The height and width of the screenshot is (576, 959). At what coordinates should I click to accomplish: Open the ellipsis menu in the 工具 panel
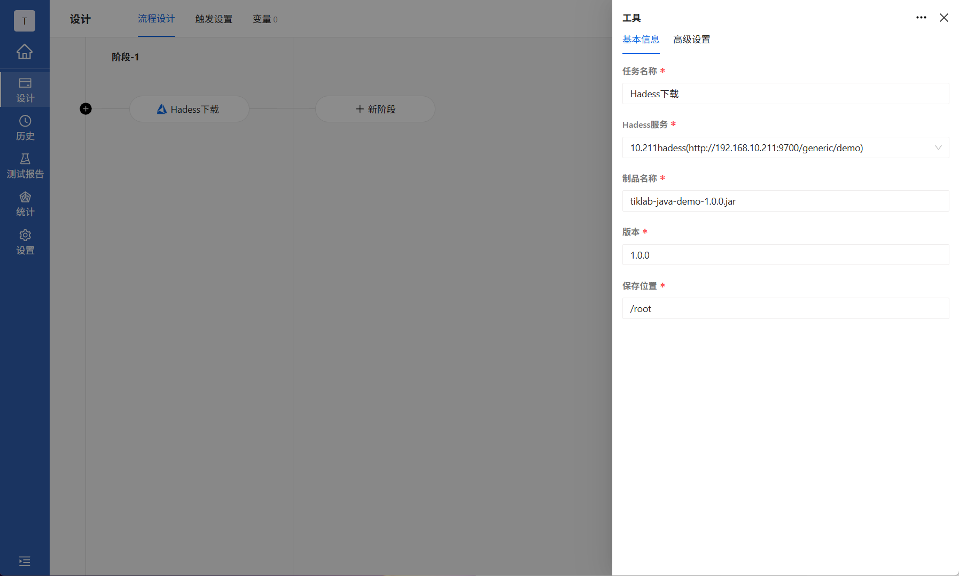coord(921,18)
